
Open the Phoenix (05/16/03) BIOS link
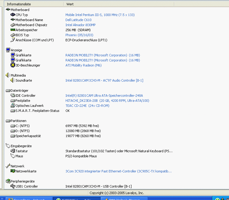tap(79, 35)
